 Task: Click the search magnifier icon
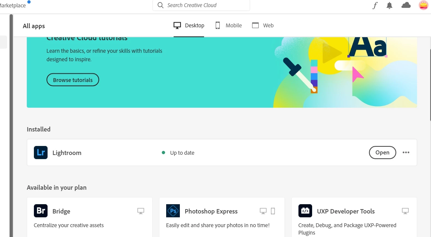click(x=161, y=5)
